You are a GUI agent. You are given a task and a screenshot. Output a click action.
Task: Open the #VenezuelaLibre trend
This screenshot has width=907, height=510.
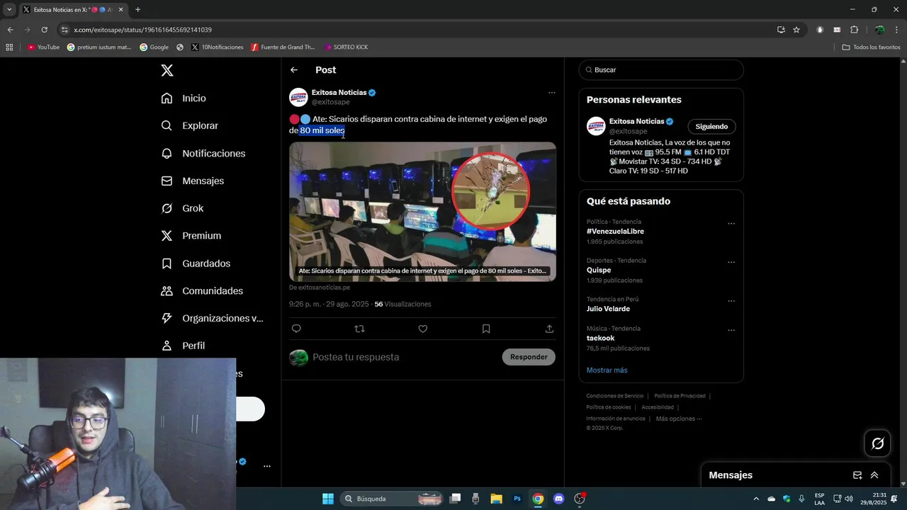pyautogui.click(x=615, y=232)
